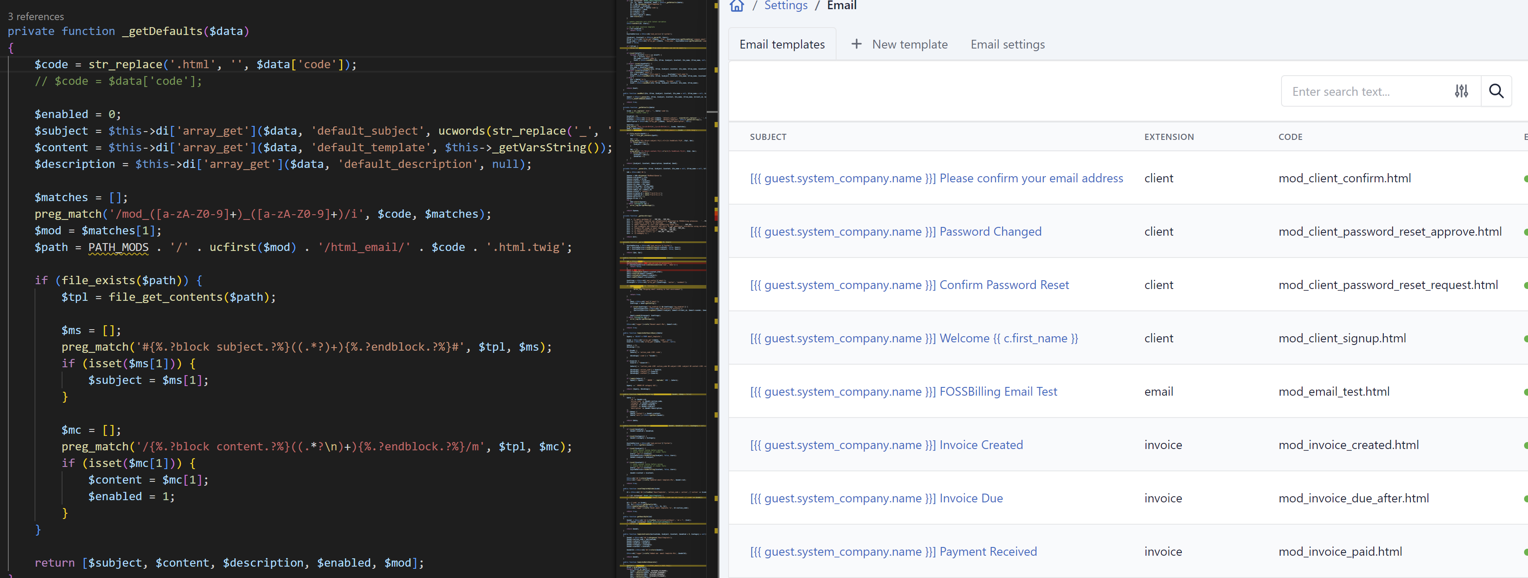Open 'Please confirm your email address' template
This screenshot has width=1528, height=578.
(x=936, y=178)
